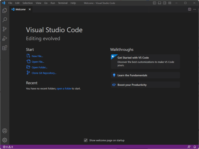This screenshot has height=149, width=199.
Task: Open the Terminal menu
Action: click(63, 3)
